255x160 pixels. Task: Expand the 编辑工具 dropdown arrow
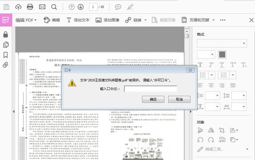[247, 149]
